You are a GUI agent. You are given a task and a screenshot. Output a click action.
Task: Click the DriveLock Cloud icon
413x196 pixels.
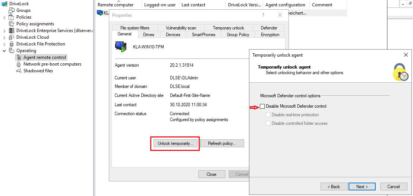tap(11, 37)
